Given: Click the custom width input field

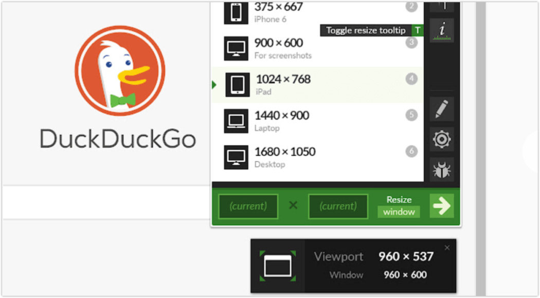Looking at the screenshot, I should tap(248, 206).
